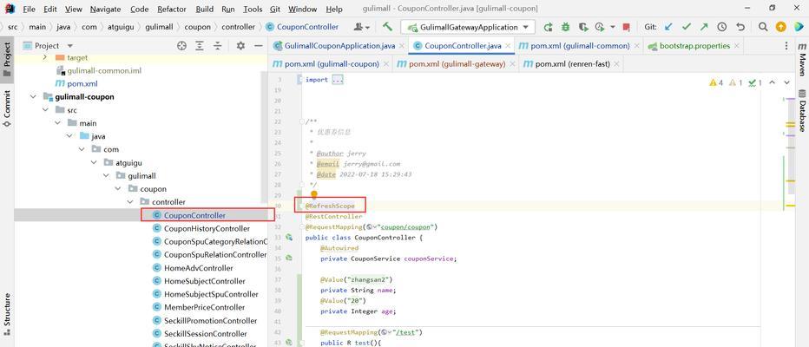Screen dimensions: 809x347
Task: Collapse the java folder node
Action: [x=69, y=136]
